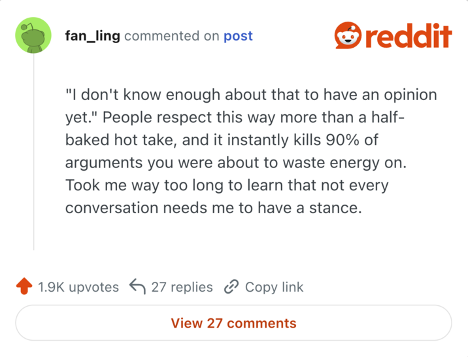Viewport: 468px width, 357px height.
Task: Click the curved reply arrow icon
Action: tap(137, 287)
